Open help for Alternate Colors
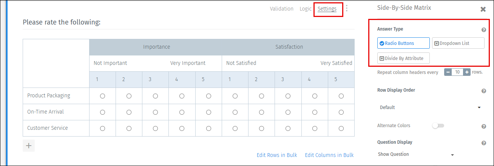Viewport: 494px width, 166px height. pos(483,126)
